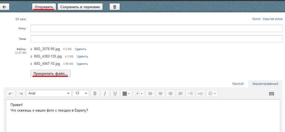Select the Форматированный editor tab
The image size is (285, 132).
tap(265, 84)
